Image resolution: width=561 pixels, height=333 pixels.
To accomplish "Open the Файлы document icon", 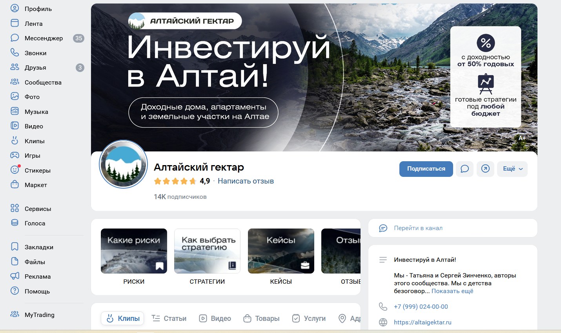I will pos(15,261).
